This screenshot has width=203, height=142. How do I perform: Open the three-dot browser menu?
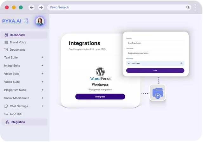pos(195,7)
